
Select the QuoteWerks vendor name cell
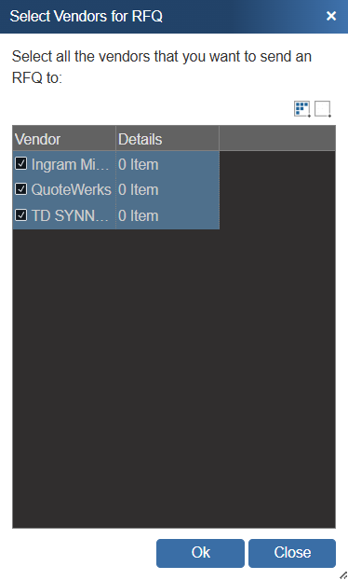point(71,189)
